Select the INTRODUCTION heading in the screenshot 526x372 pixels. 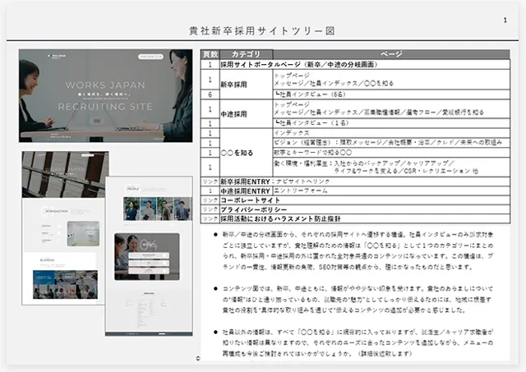tap(56, 212)
